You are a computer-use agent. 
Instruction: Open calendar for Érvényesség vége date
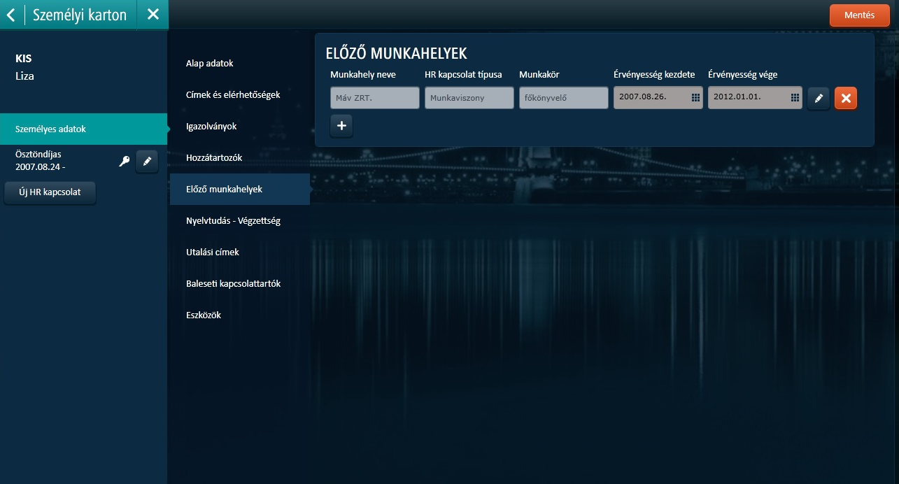[795, 98]
